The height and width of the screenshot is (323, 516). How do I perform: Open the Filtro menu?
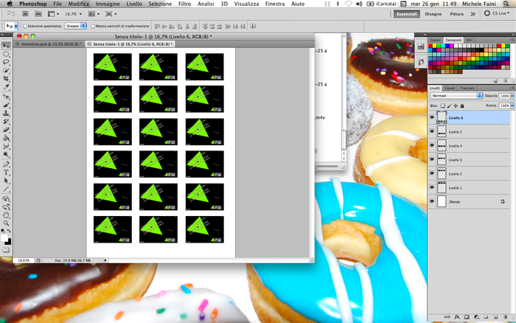tap(184, 4)
